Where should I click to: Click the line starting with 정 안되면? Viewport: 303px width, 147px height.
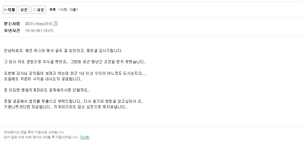point(47,90)
